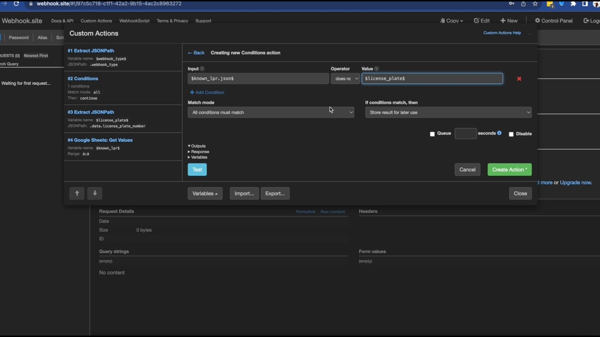Image resolution: width=600 pixels, height=337 pixels.
Task: Expand the Variables section
Action: [198, 157]
